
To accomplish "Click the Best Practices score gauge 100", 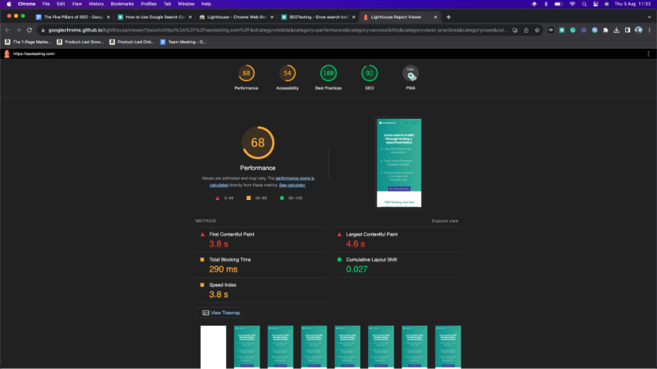I will (328, 73).
